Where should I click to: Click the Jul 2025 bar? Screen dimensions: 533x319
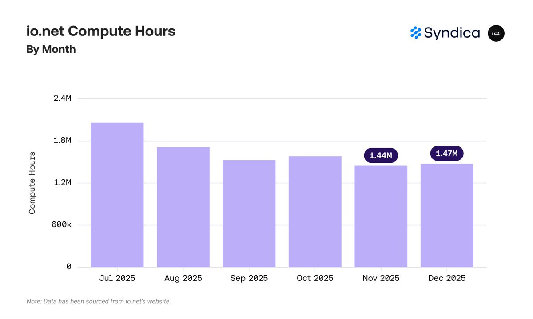pyautogui.click(x=117, y=195)
